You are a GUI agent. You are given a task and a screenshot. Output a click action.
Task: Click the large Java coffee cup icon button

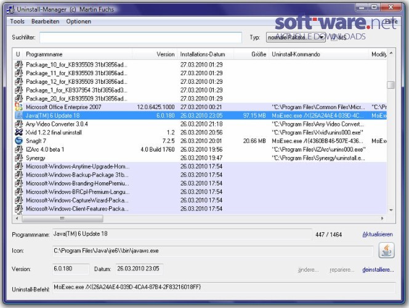[387, 250]
